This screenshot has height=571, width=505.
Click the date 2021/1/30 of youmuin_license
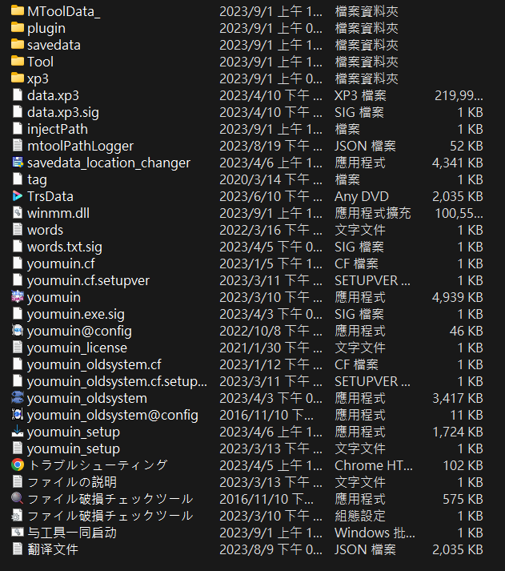pyautogui.click(x=271, y=348)
